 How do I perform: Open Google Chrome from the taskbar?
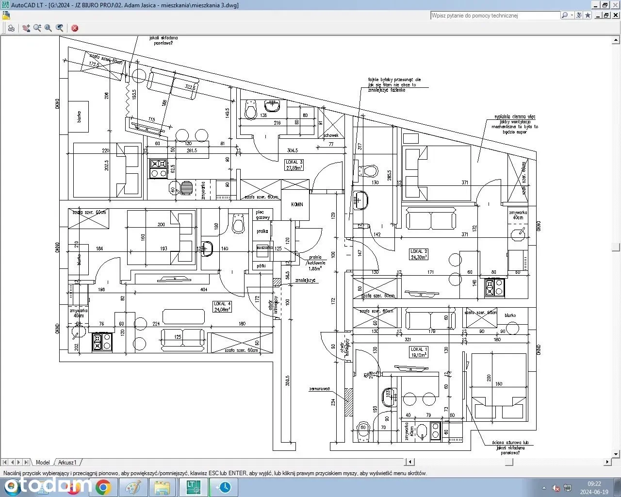[x=103, y=487]
